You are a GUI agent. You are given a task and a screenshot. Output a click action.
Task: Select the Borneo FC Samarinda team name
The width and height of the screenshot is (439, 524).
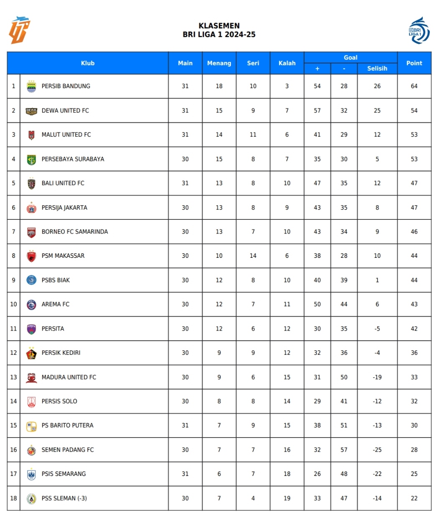tap(75, 231)
